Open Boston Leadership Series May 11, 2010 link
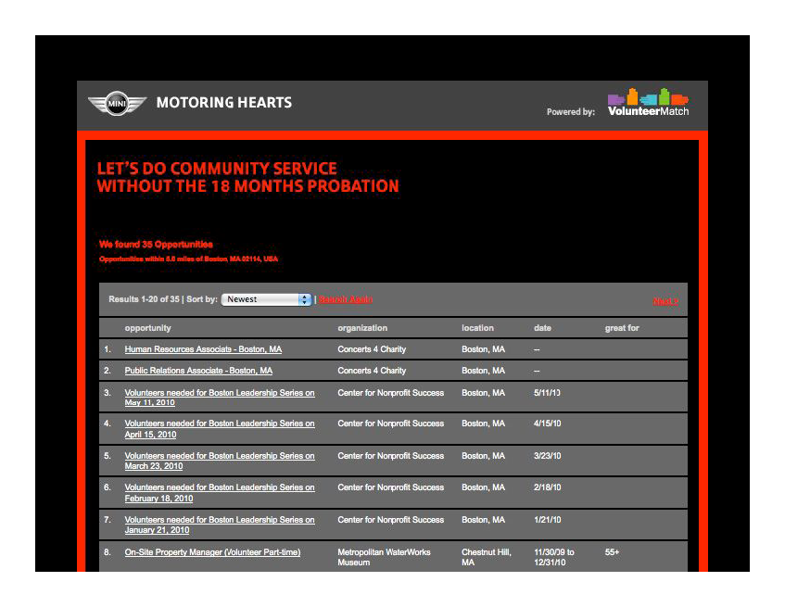Image resolution: width=785 pixels, height=607 pixels. coord(220,398)
